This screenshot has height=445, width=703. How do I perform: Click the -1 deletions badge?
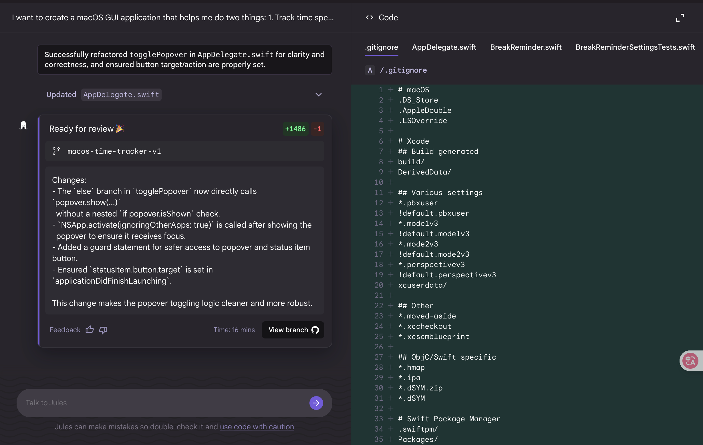(x=317, y=129)
